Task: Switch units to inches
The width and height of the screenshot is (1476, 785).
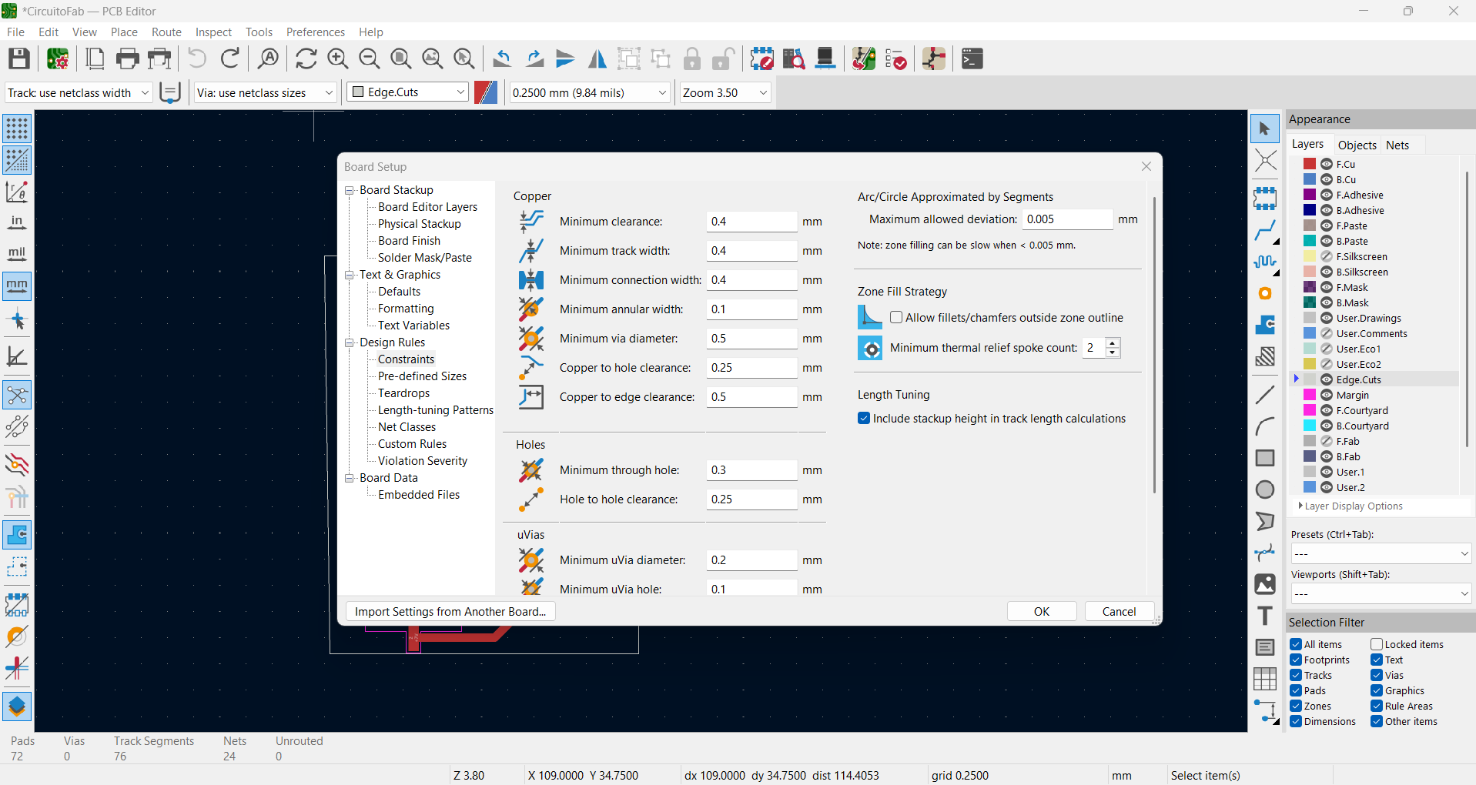Action: (x=17, y=223)
